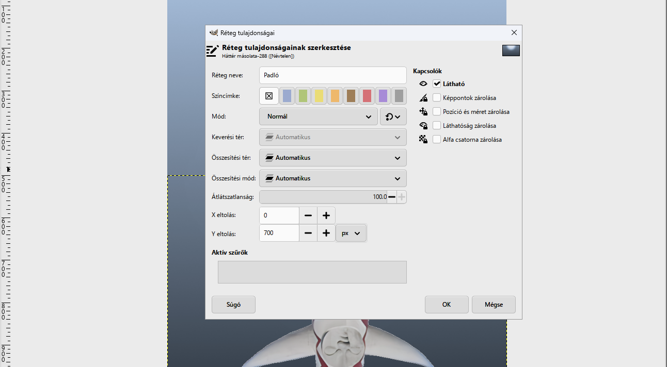Viewport: 667px width, 367px height.
Task: Expand the Összesítési tér dropdown
Action: pyautogui.click(x=333, y=158)
